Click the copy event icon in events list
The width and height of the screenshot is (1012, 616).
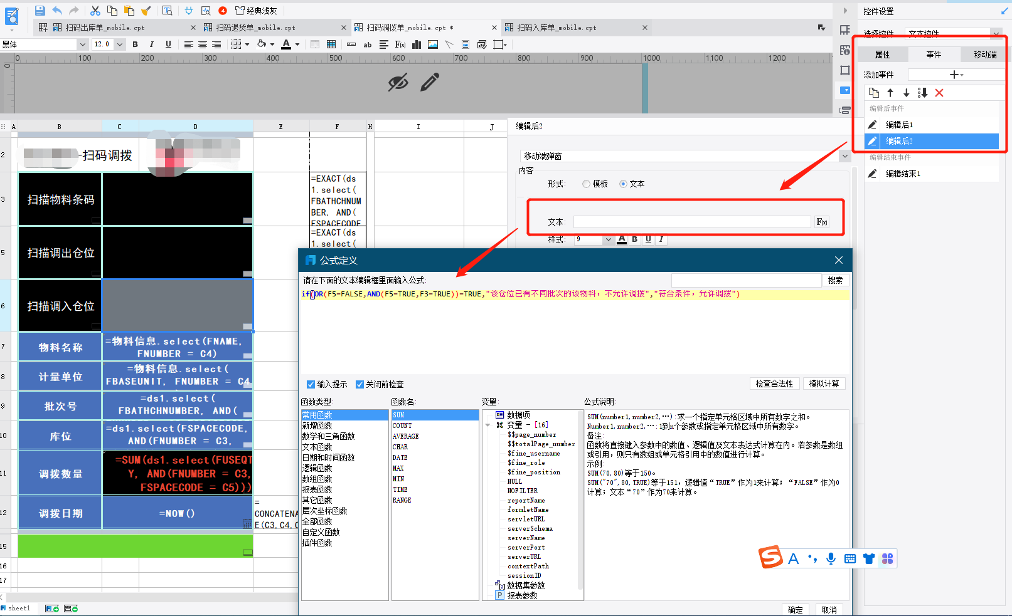click(874, 93)
